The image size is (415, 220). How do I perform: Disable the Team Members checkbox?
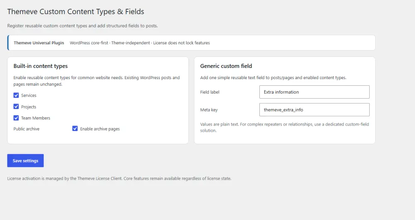16,118
